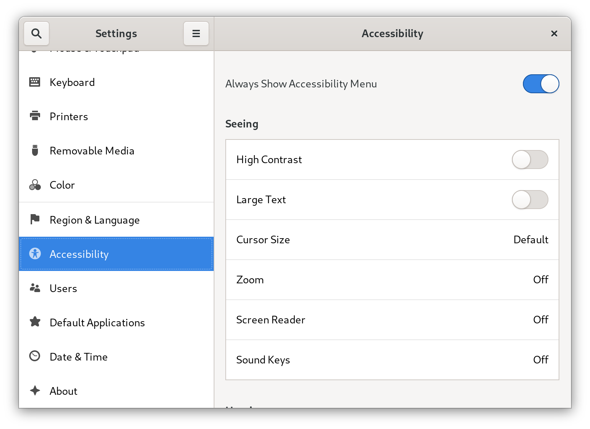Go to Date & Time settings
Image resolution: width=590 pixels, height=429 pixels.
tap(78, 357)
